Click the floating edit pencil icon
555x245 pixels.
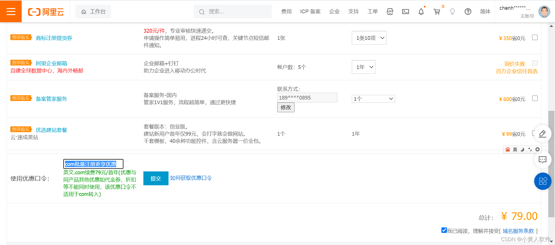[x=543, y=134]
